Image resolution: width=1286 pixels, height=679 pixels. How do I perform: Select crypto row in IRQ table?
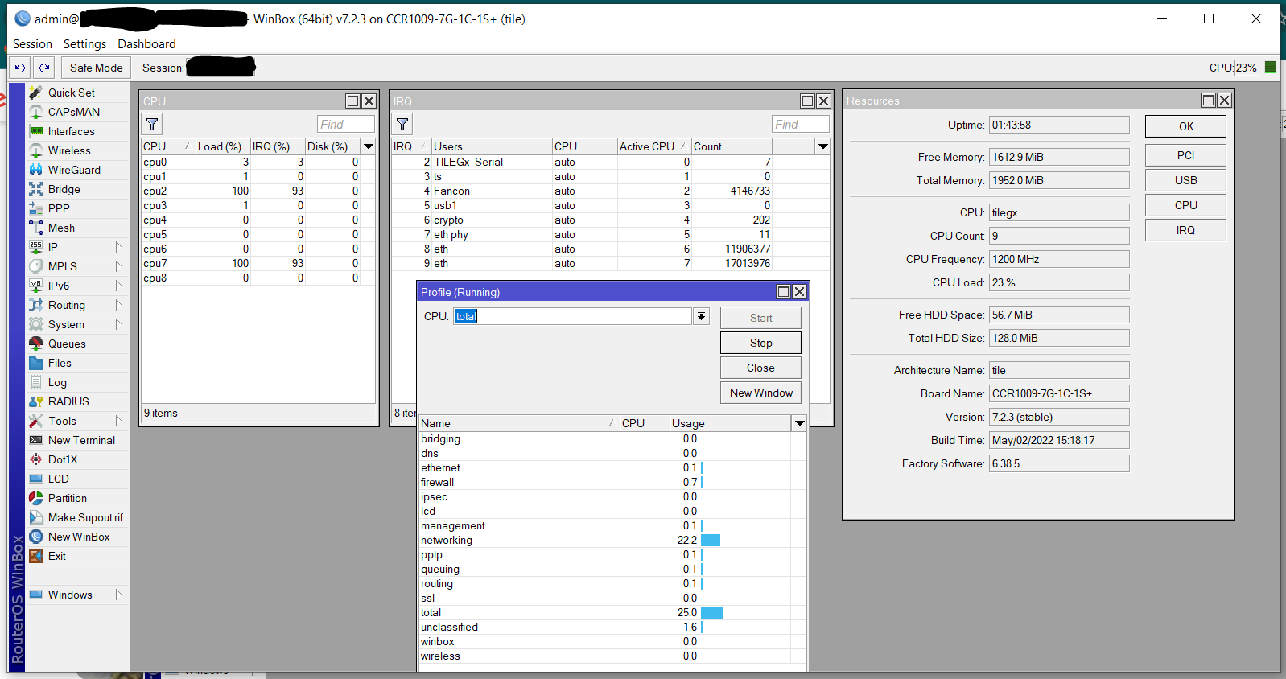coord(611,220)
